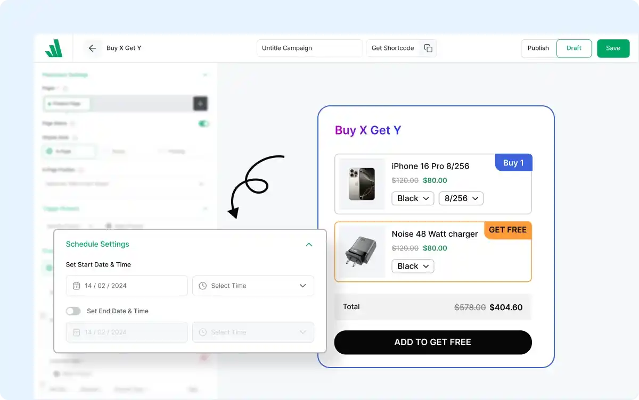Click the $404.60 total price
This screenshot has width=639, height=400.
coord(506,307)
